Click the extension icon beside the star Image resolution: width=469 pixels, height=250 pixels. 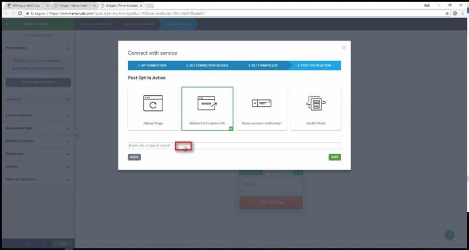[x=455, y=14]
